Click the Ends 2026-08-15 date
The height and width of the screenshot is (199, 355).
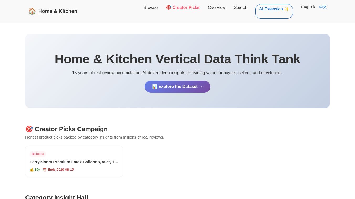point(61,170)
